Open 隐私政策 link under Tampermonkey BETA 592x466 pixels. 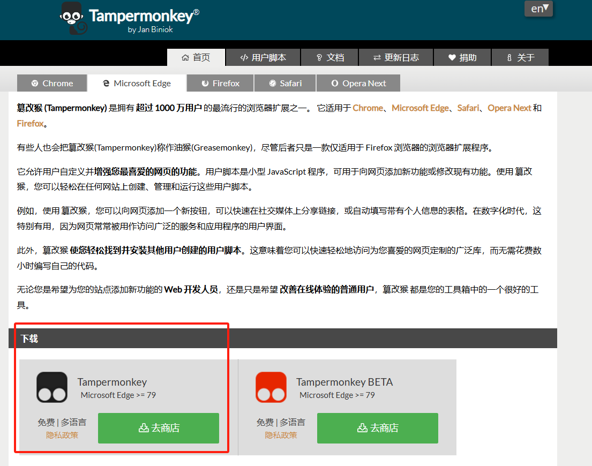point(281,435)
